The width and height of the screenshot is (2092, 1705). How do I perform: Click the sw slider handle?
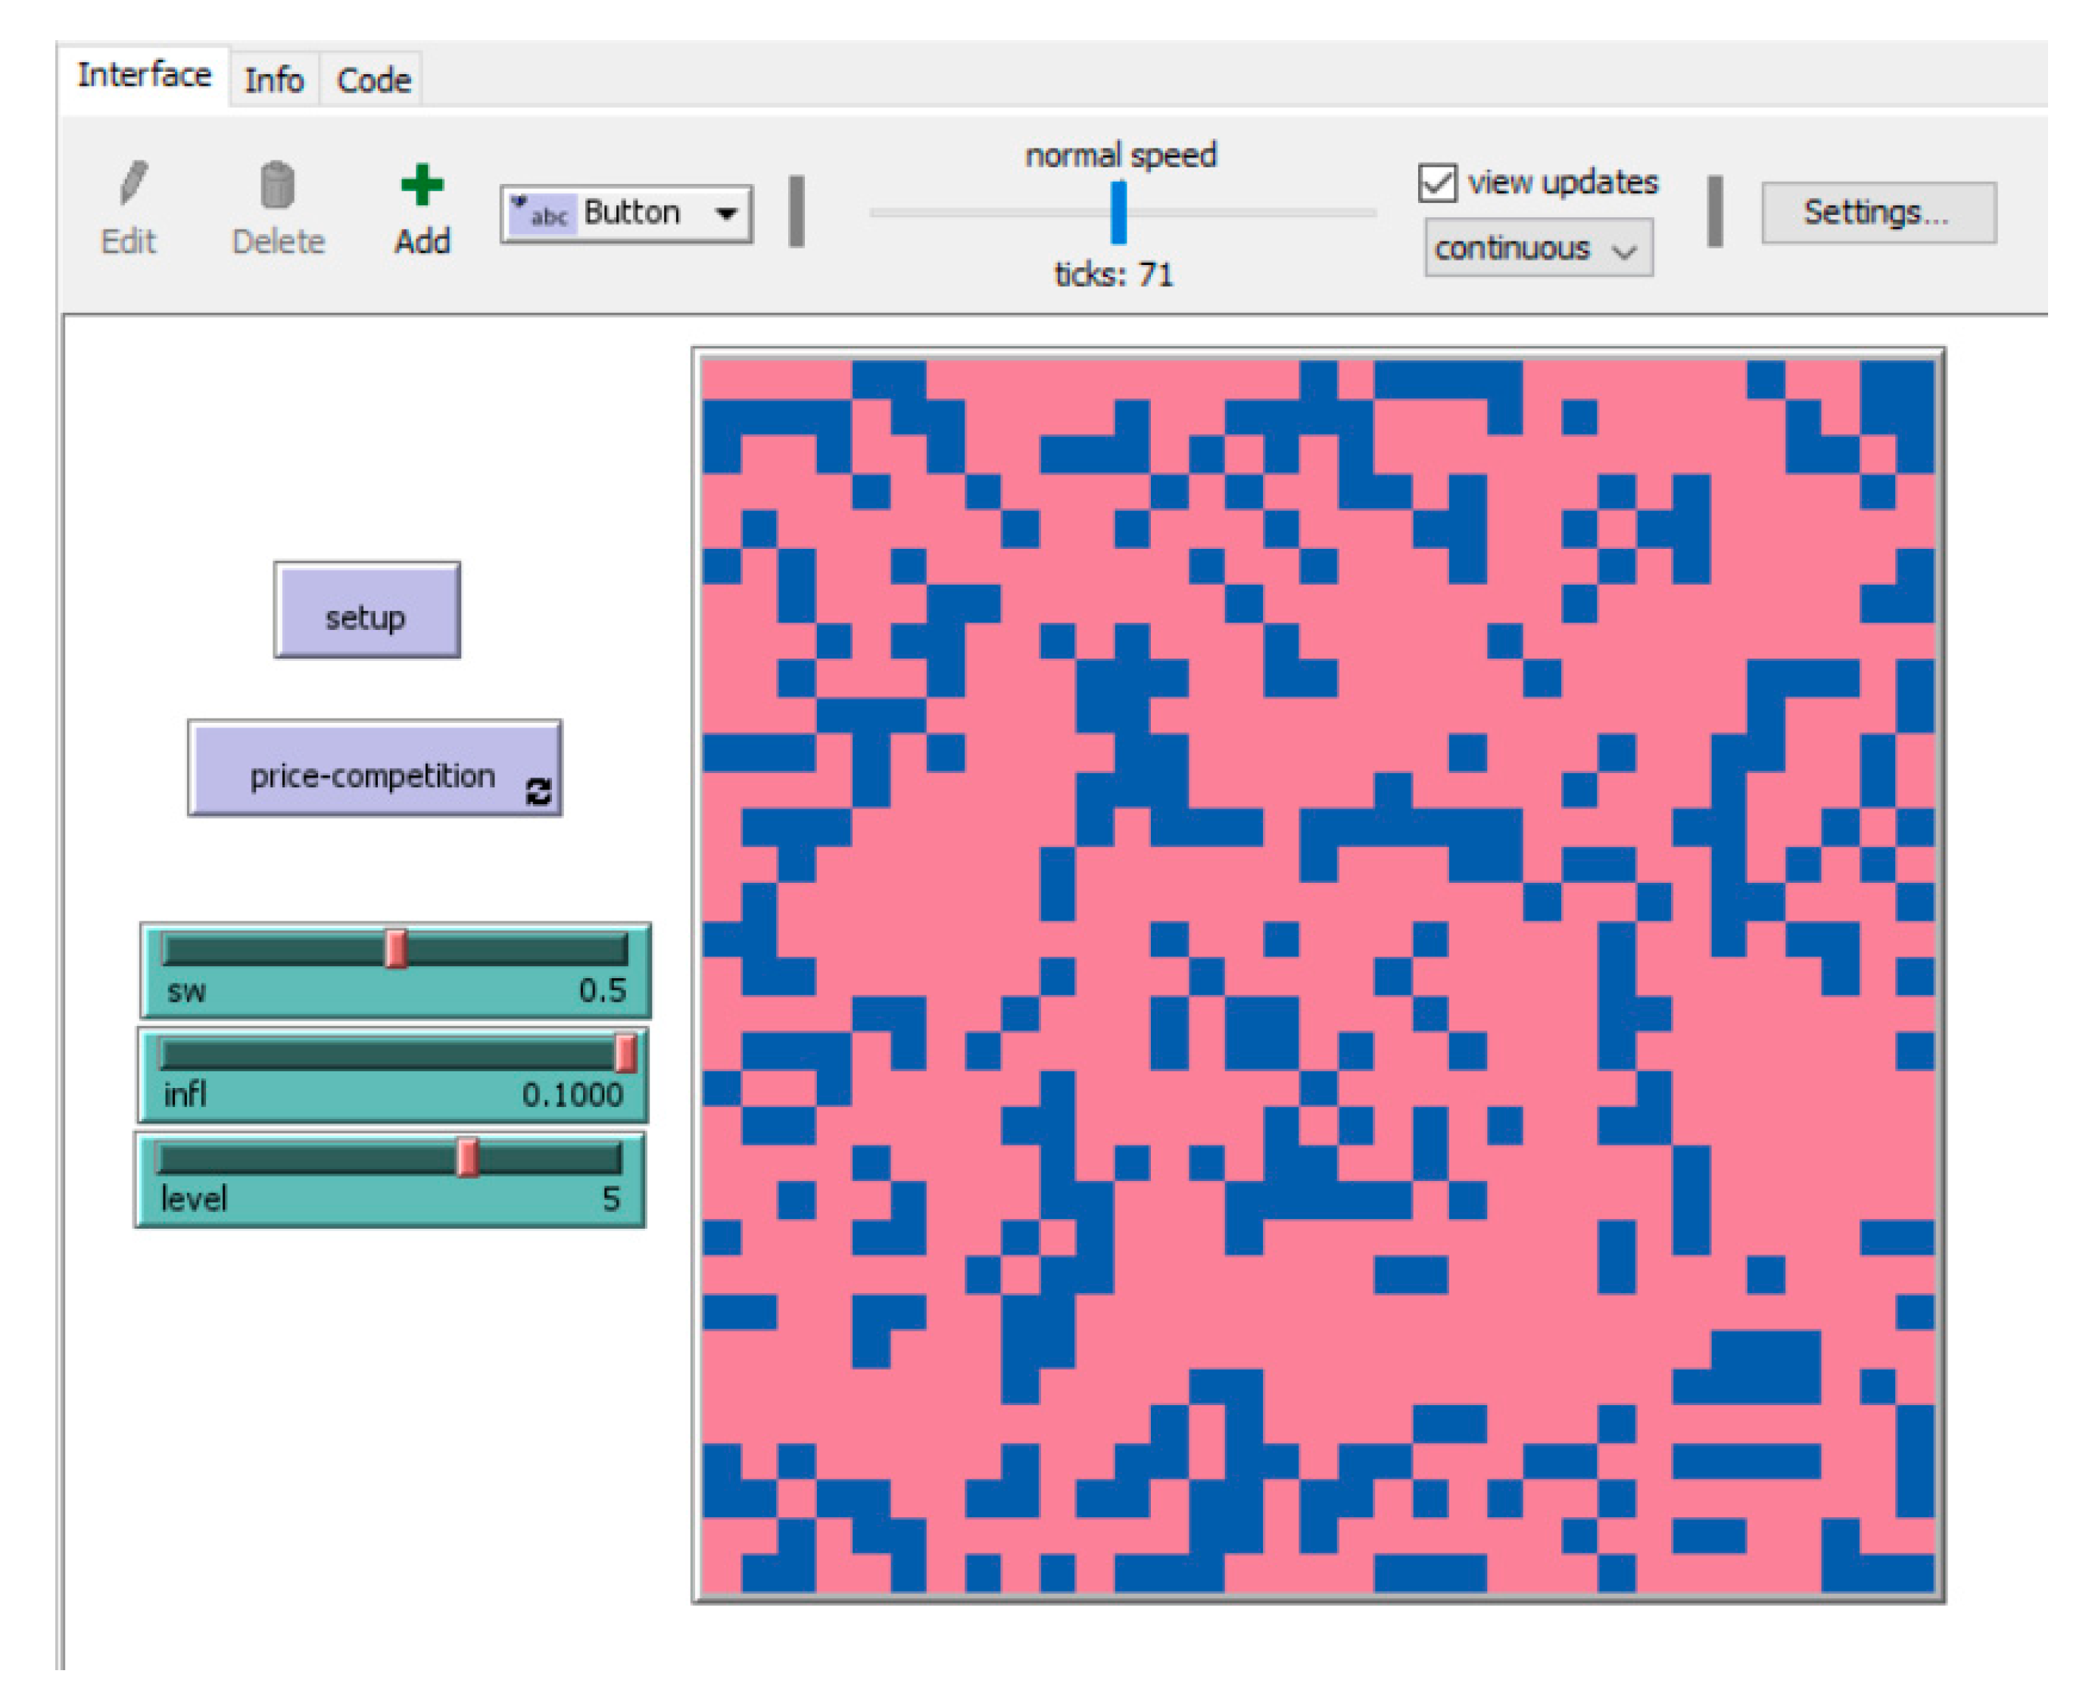click(x=396, y=949)
